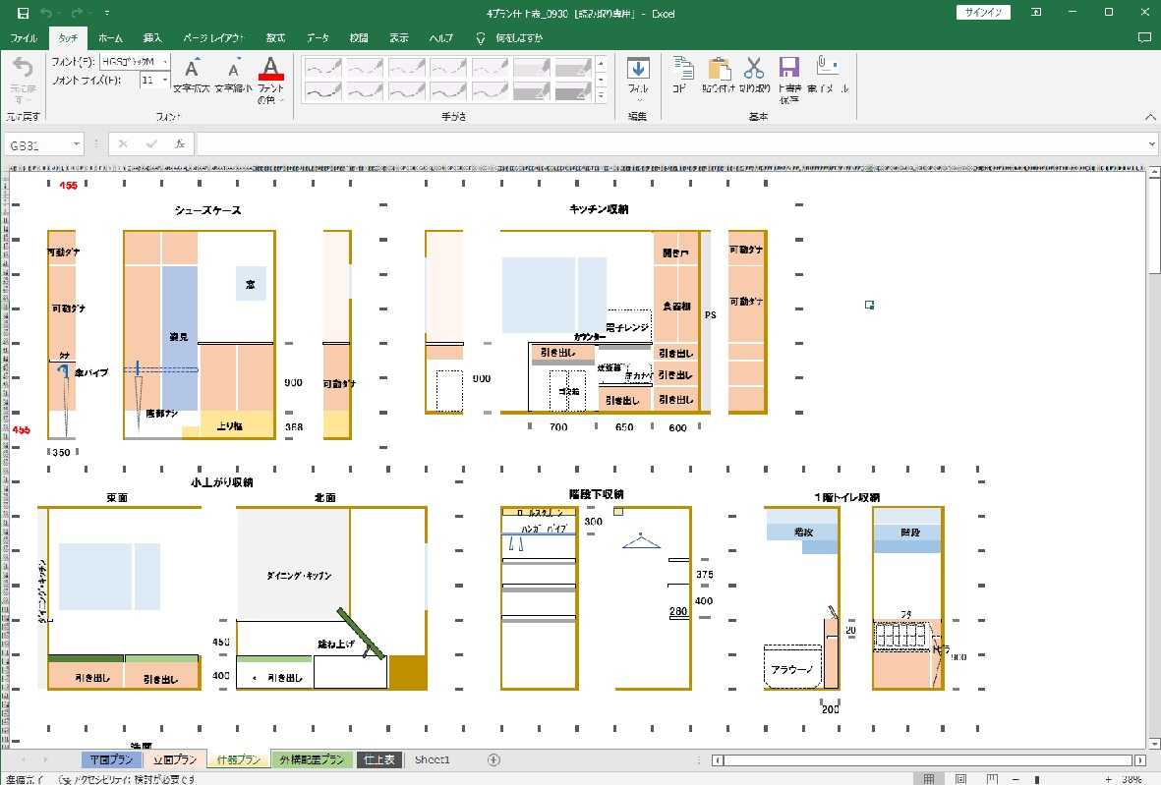Switch to the データ ribbon tab

[318, 37]
